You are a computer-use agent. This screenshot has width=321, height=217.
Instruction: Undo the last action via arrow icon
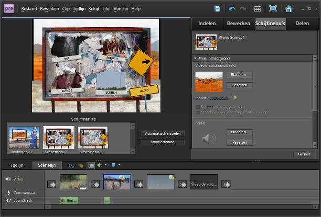[x=232, y=9]
